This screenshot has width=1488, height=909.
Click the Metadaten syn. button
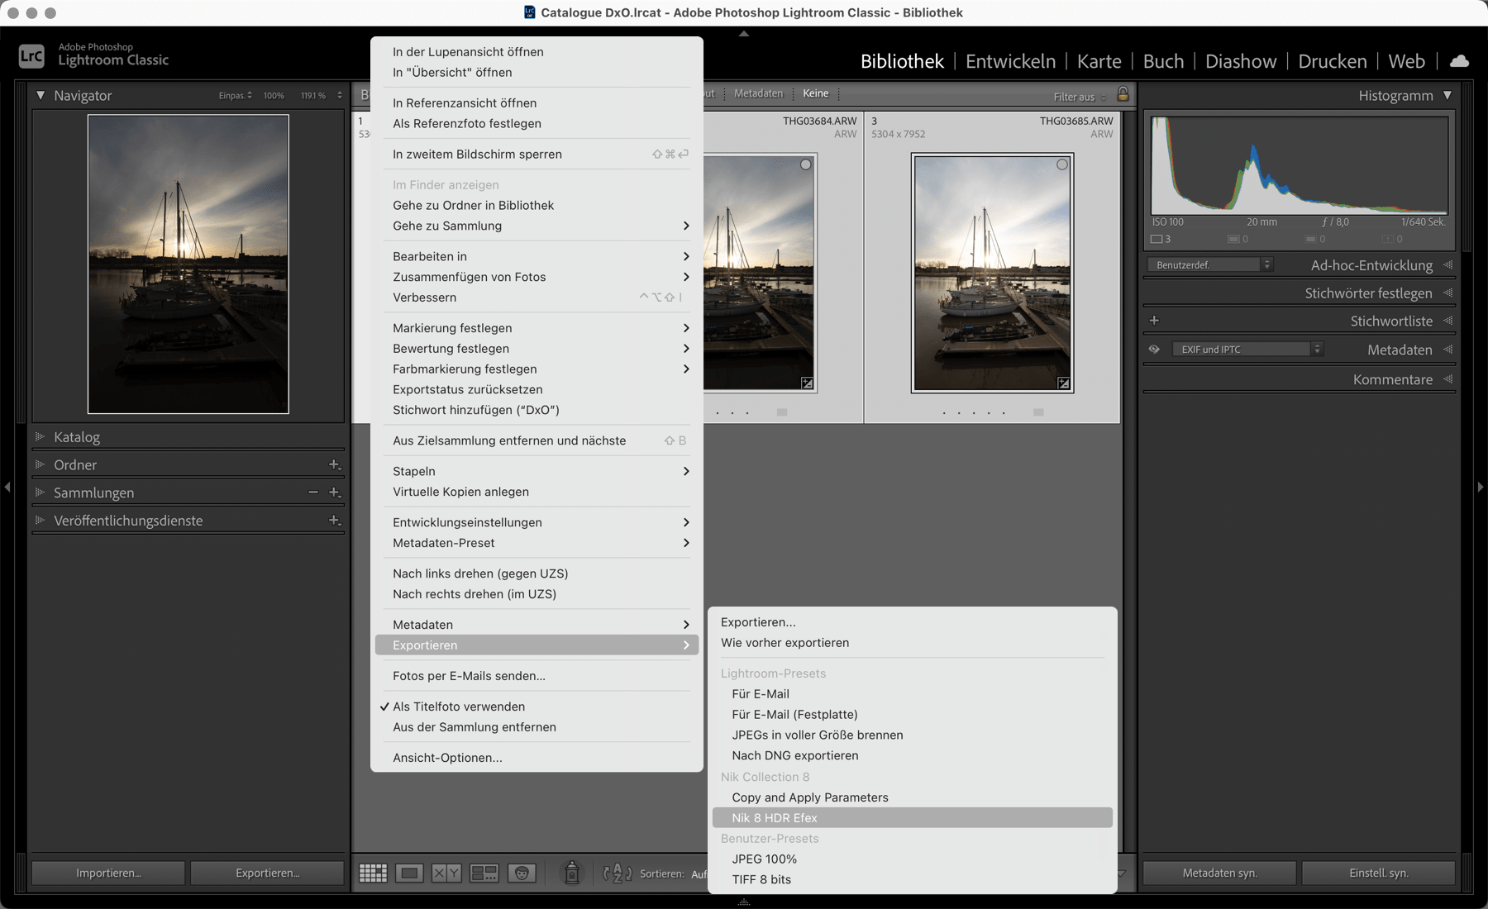click(1219, 873)
